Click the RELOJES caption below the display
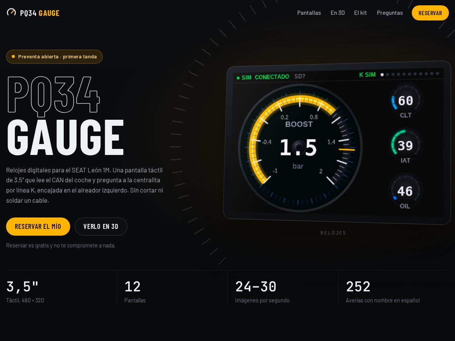 pyautogui.click(x=333, y=233)
